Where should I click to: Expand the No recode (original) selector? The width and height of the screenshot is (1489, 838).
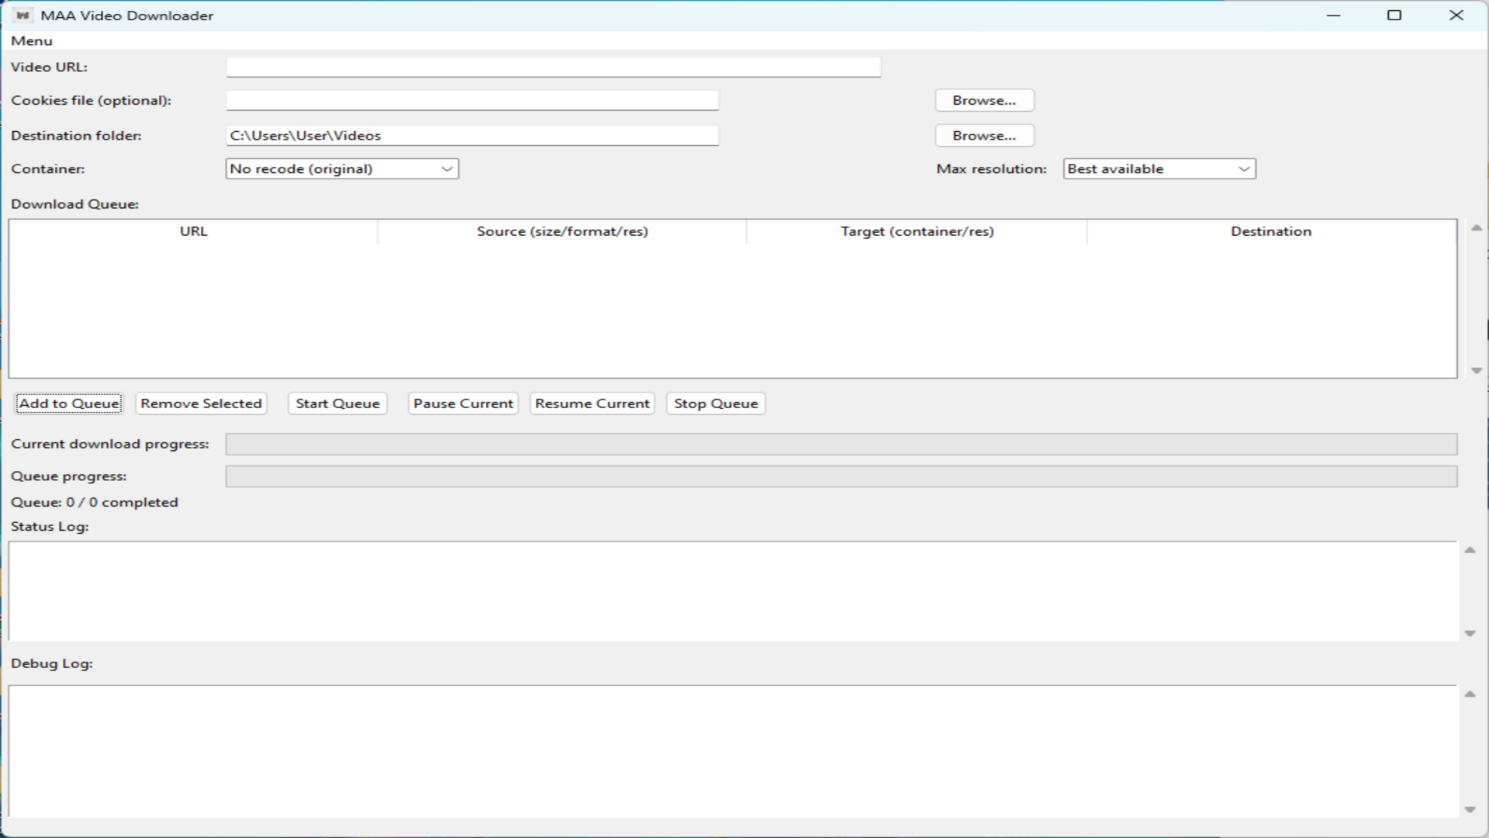click(x=341, y=168)
